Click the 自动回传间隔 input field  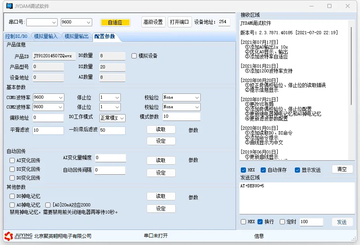pos(110,170)
